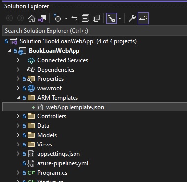The image size is (187, 182).
Task: Open Properties wrench icon
Action: (x=132, y=18)
